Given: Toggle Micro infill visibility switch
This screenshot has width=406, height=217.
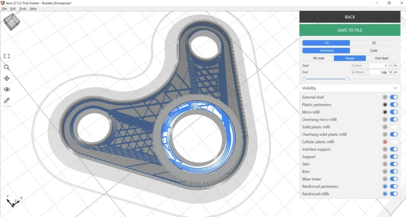Looking at the screenshot, I should point(394,112).
